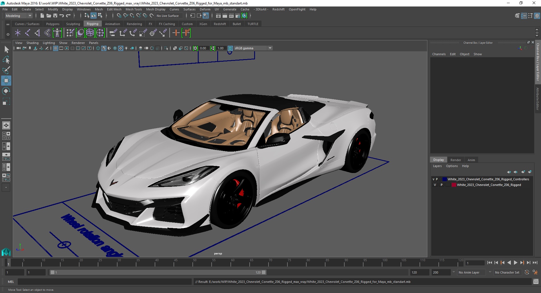Open the Deform menu
This screenshot has height=293, width=541.
[205, 9]
